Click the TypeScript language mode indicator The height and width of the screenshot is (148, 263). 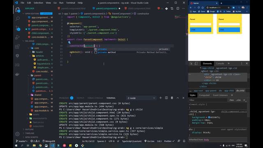pyautogui.click(x=131, y=141)
